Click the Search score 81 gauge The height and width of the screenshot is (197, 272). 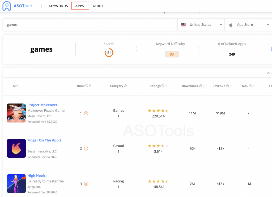click(109, 53)
